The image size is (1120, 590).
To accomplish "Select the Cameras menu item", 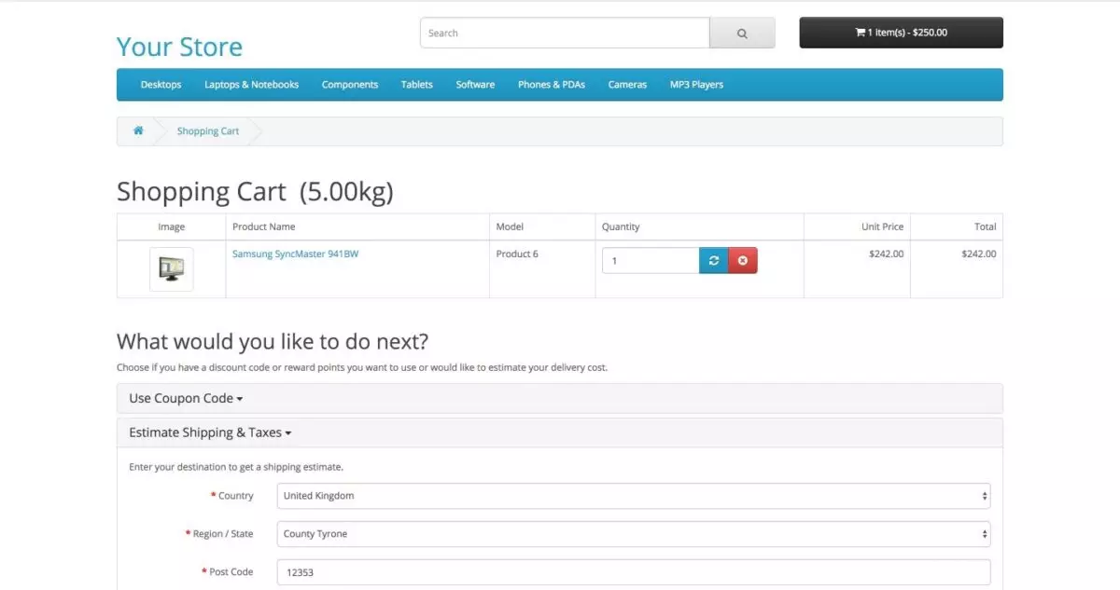I will 627,85.
